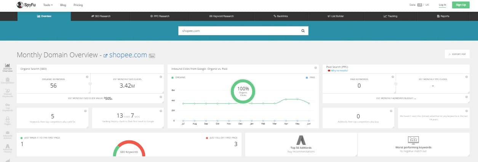
Task: Click help icon on SEO Click Value row
Action: pyautogui.click(x=160, y=97)
